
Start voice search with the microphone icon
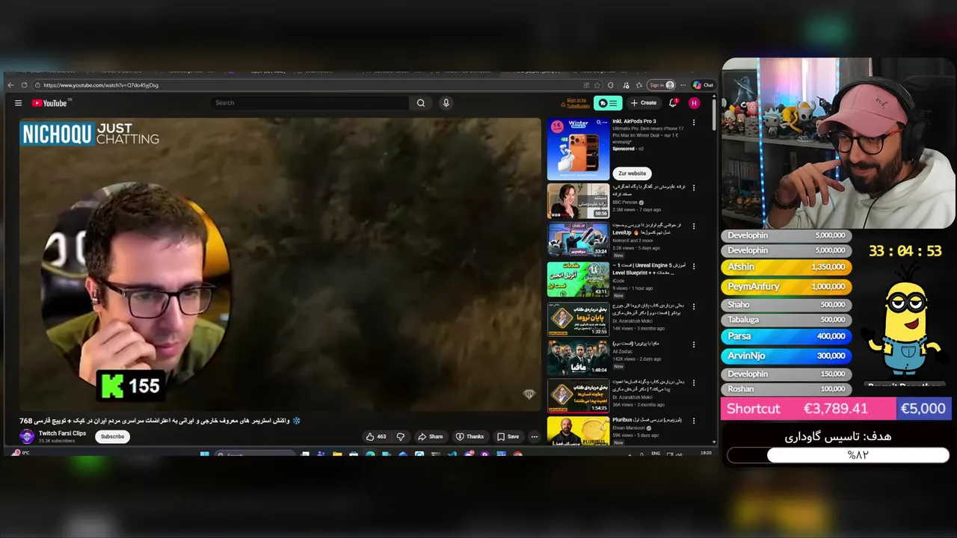coord(446,103)
